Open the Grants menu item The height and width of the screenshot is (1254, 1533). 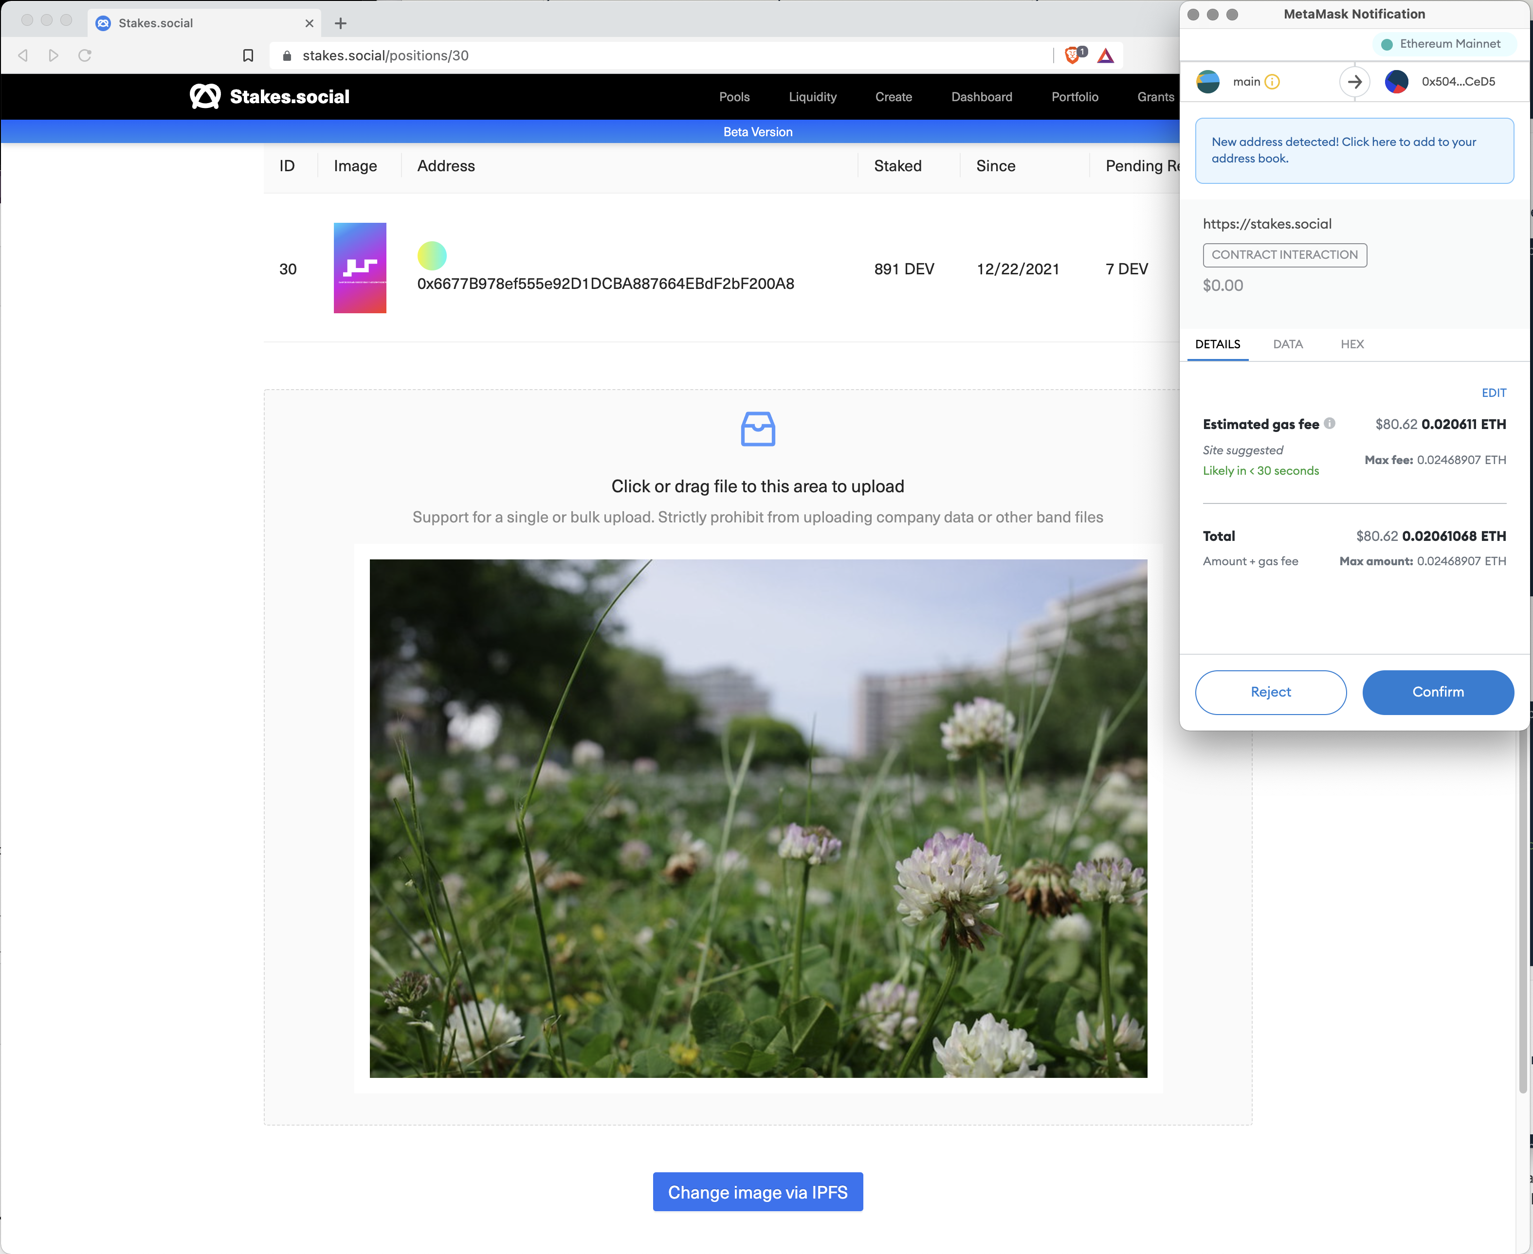[x=1156, y=97]
